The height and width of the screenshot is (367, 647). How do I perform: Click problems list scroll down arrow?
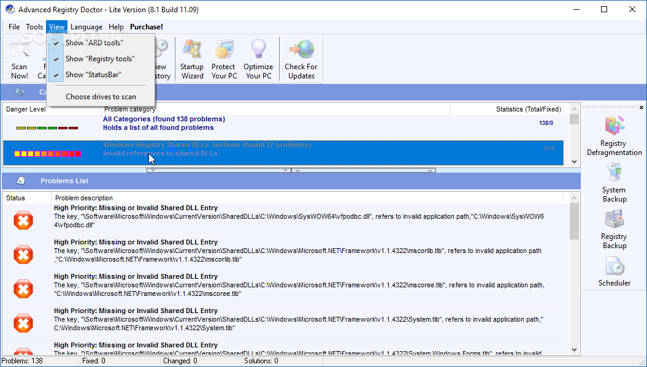point(575,350)
